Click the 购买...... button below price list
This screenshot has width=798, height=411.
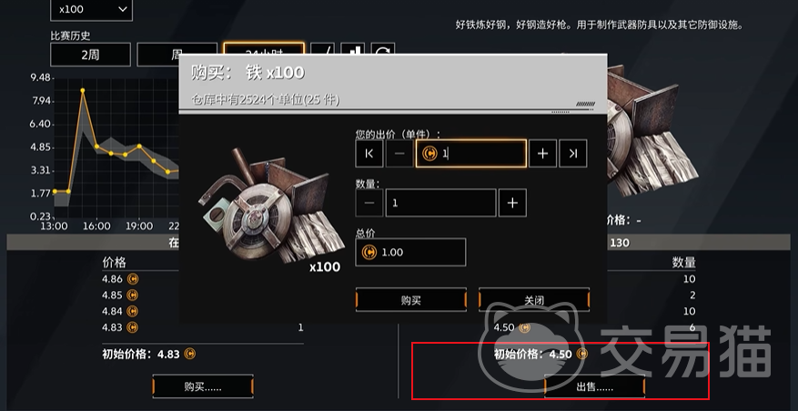pos(203,387)
